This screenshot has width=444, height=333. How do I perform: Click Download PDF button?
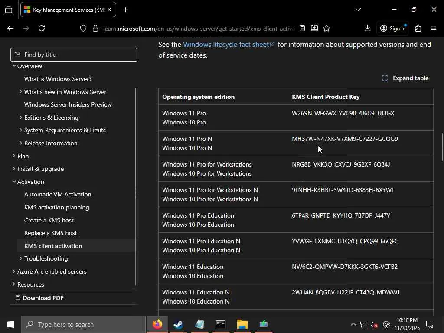pyautogui.click(x=39, y=298)
